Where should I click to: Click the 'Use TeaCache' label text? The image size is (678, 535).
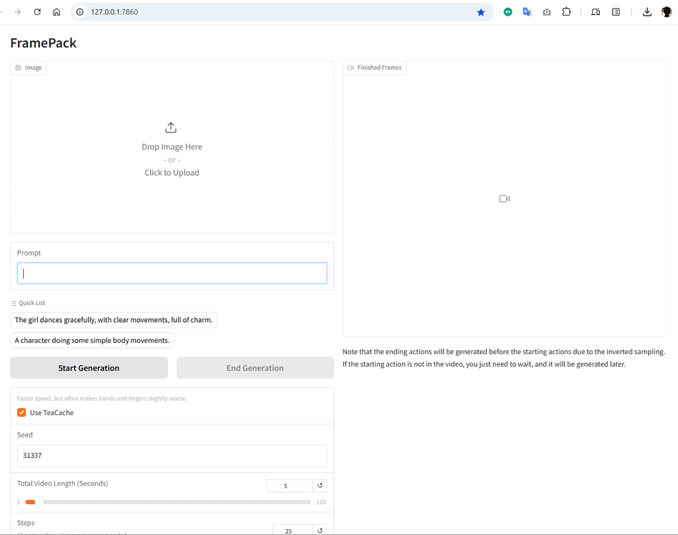(52, 413)
